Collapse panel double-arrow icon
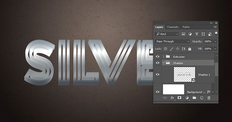 click(x=211, y=23)
